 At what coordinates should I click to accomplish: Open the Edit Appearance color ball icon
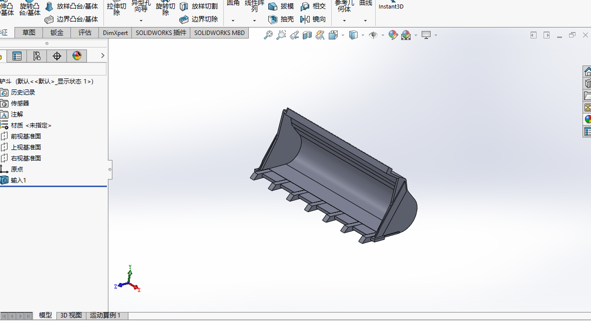pyautogui.click(x=393, y=35)
